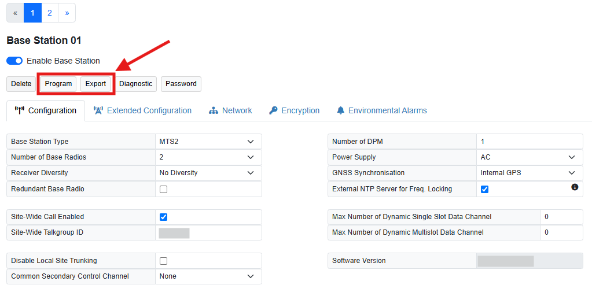592x285 pixels.
Task: Click Max Dynamic Single Slot Data Channel field
Action: 561,217
